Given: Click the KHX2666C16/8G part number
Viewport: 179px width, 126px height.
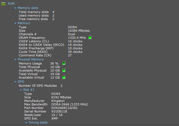Looking at the screenshot, I should [64, 108].
